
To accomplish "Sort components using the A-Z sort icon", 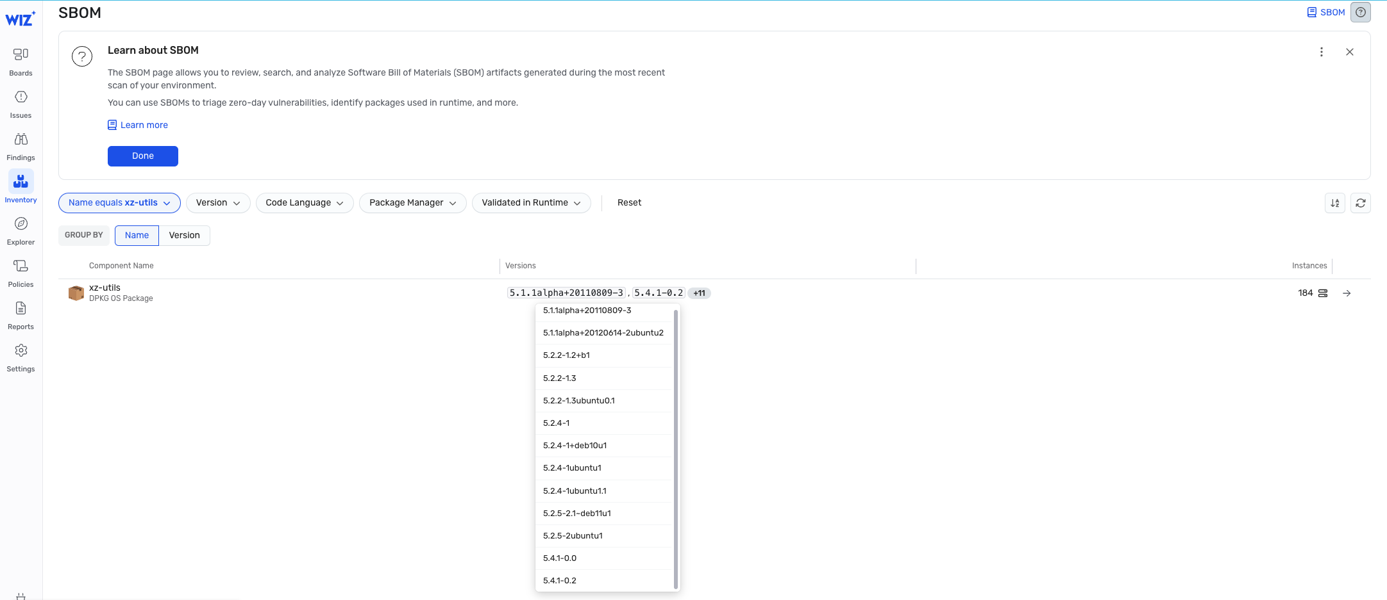I will pyautogui.click(x=1335, y=202).
